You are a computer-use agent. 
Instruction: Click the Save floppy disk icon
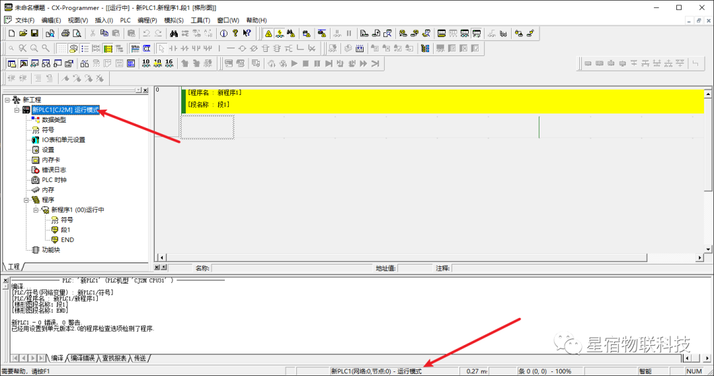point(35,33)
